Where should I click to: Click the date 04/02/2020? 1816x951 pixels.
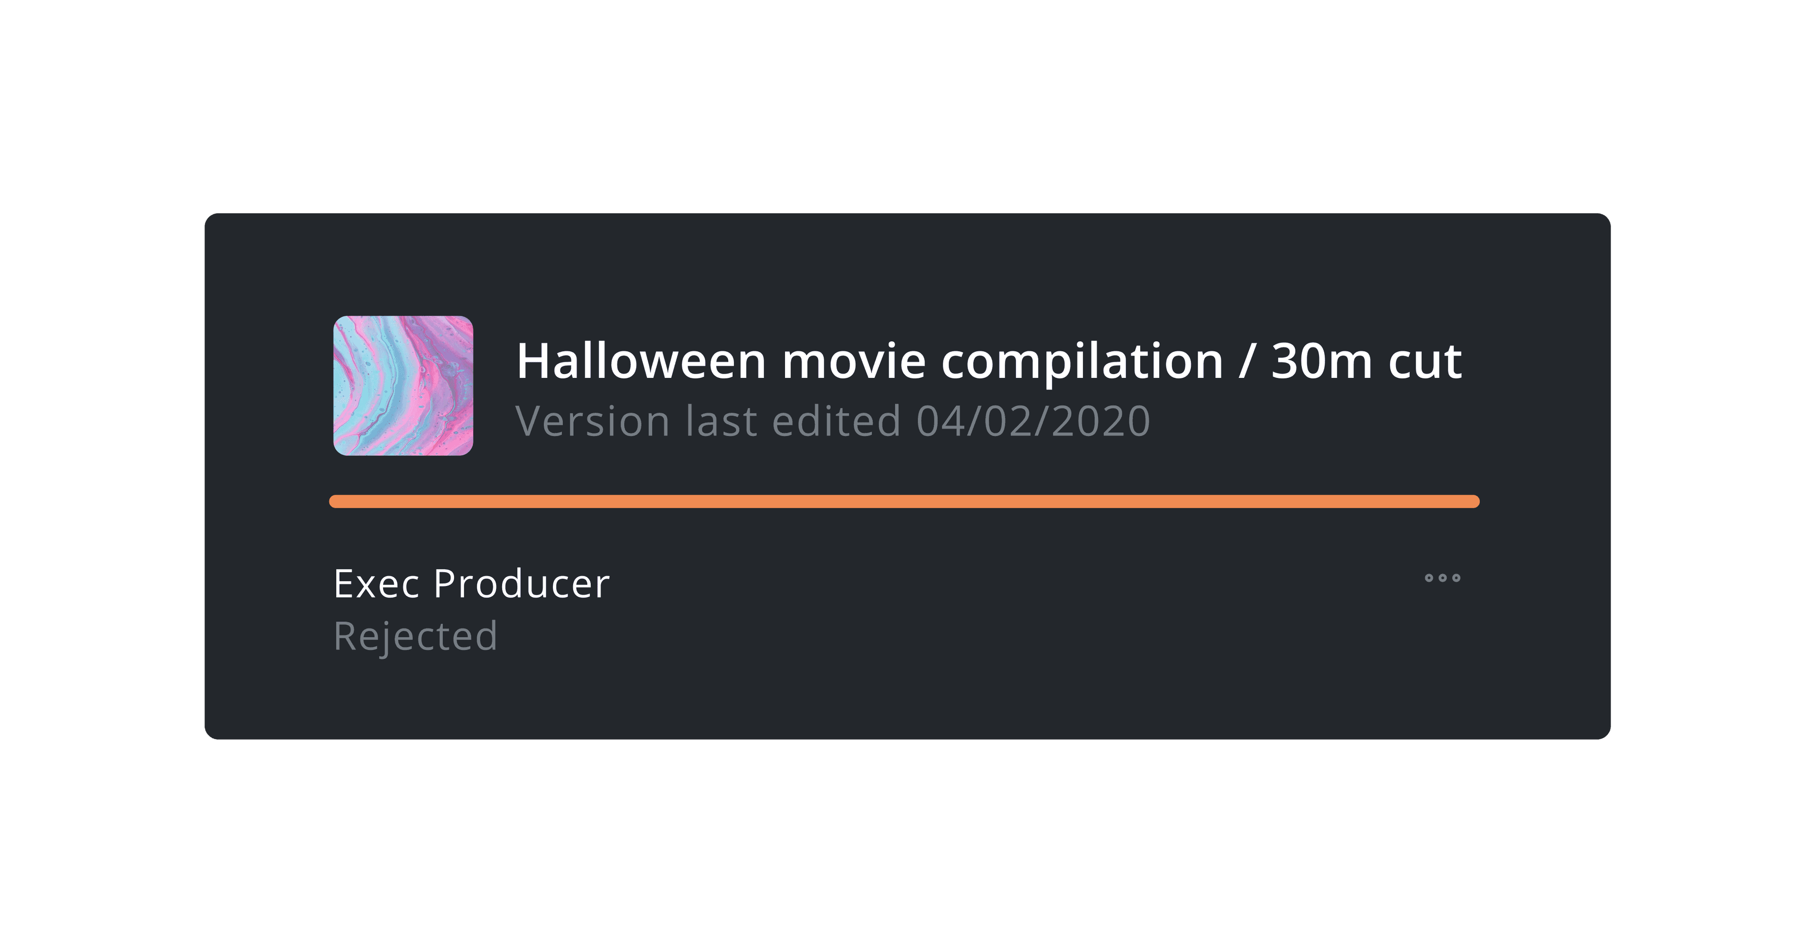1033,421
